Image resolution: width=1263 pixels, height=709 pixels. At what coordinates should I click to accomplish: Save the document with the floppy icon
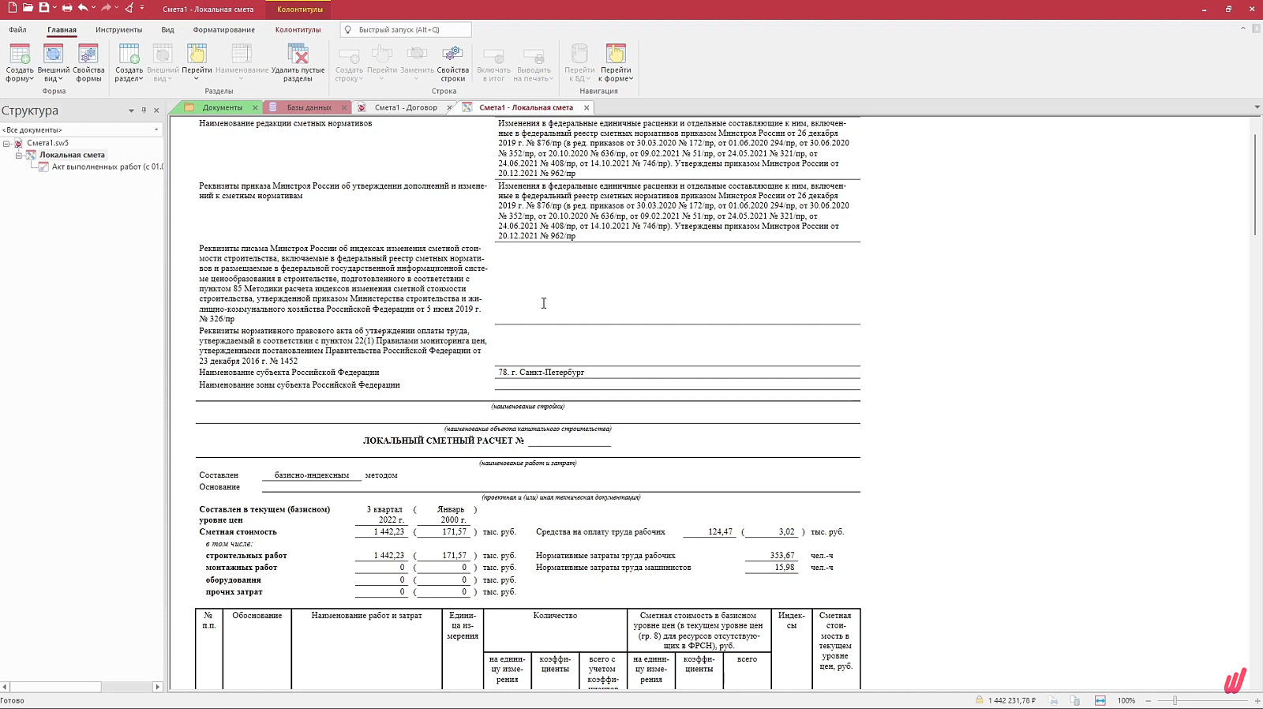tap(44, 8)
